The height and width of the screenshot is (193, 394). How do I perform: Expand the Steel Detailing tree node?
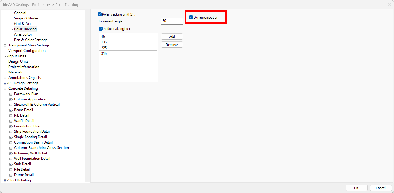click(x=5, y=180)
